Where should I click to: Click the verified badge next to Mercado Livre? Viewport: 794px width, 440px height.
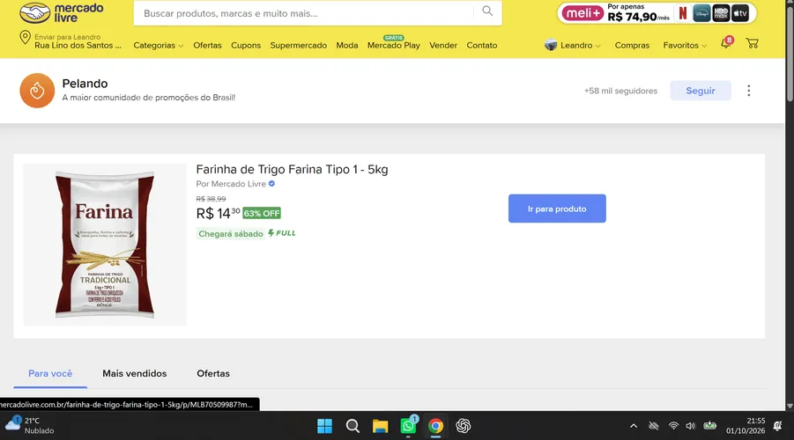(x=272, y=184)
